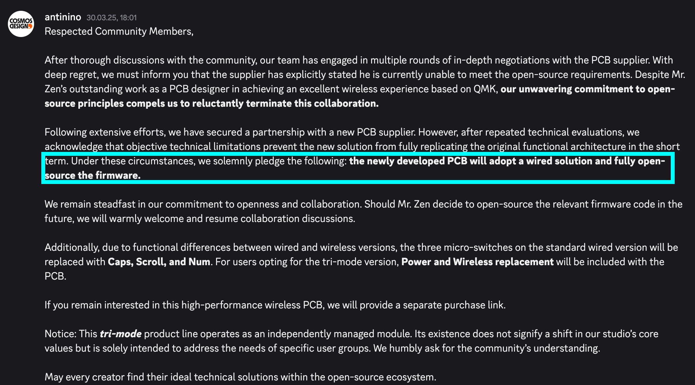Viewport: 695px width, 385px height.
Task: Click bold 'Power and Wireless replacement' text
Action: click(477, 262)
